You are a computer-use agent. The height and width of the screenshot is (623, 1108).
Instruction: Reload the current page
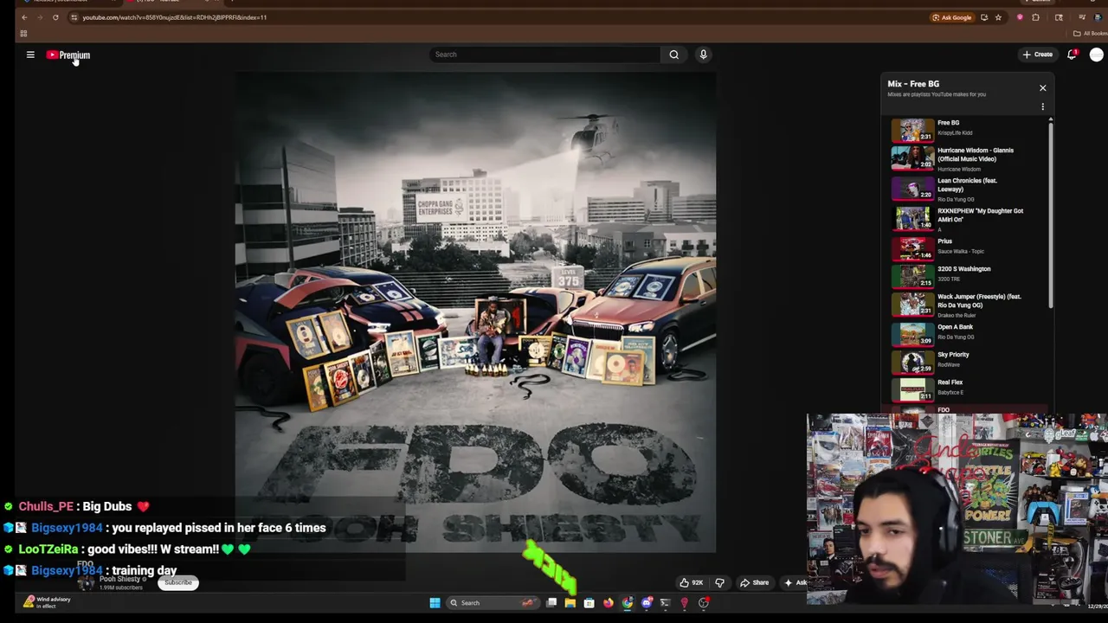pyautogui.click(x=55, y=17)
